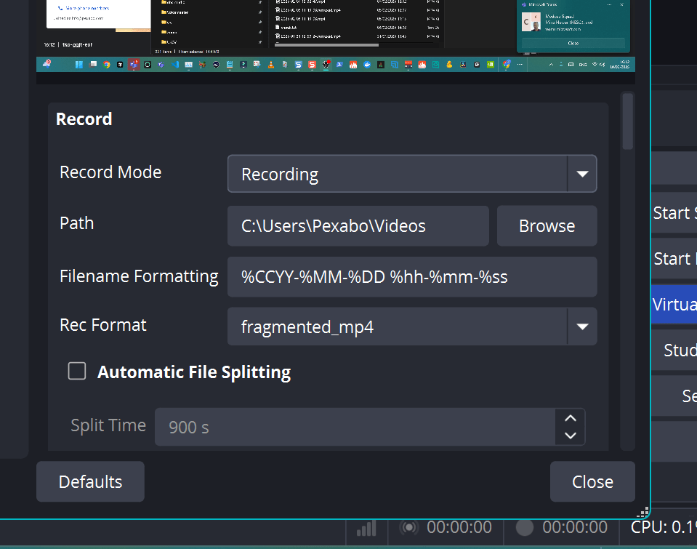Viewport: 697px width, 549px height.
Task: Click Browse to choose recording folder
Action: (547, 226)
